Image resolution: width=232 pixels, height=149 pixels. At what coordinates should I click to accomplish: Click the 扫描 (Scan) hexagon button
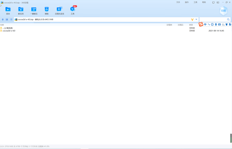(x=223, y=11)
